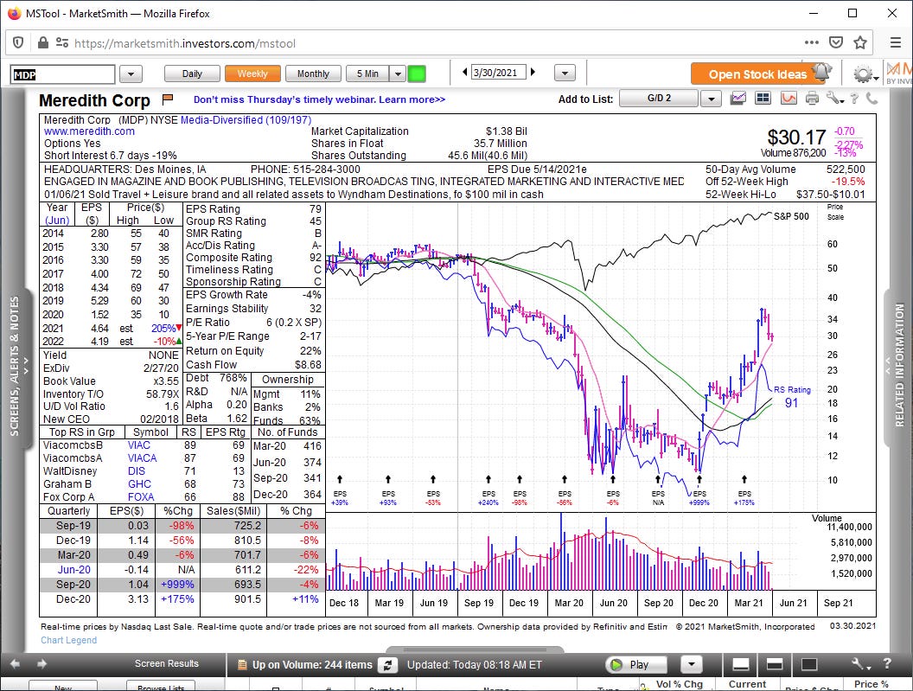The height and width of the screenshot is (691, 913).
Task: Open the gear settings icon in toolbar
Action: tap(863, 74)
